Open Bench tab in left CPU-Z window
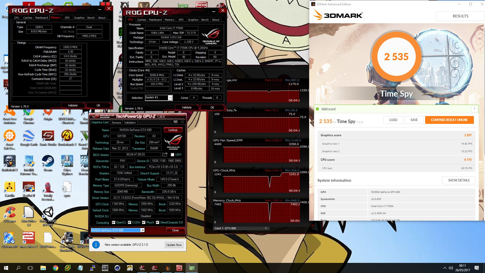The image size is (485, 273). [x=91, y=18]
